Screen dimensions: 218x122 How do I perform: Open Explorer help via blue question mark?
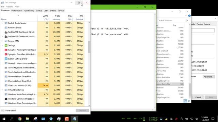pyautogui.click(x=189, y=16)
